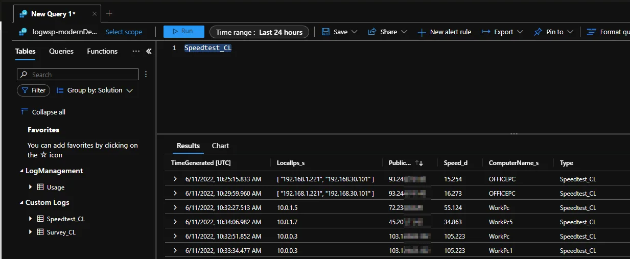Expand the Usage table node
Image resolution: width=630 pixels, height=259 pixels.
(x=31, y=187)
